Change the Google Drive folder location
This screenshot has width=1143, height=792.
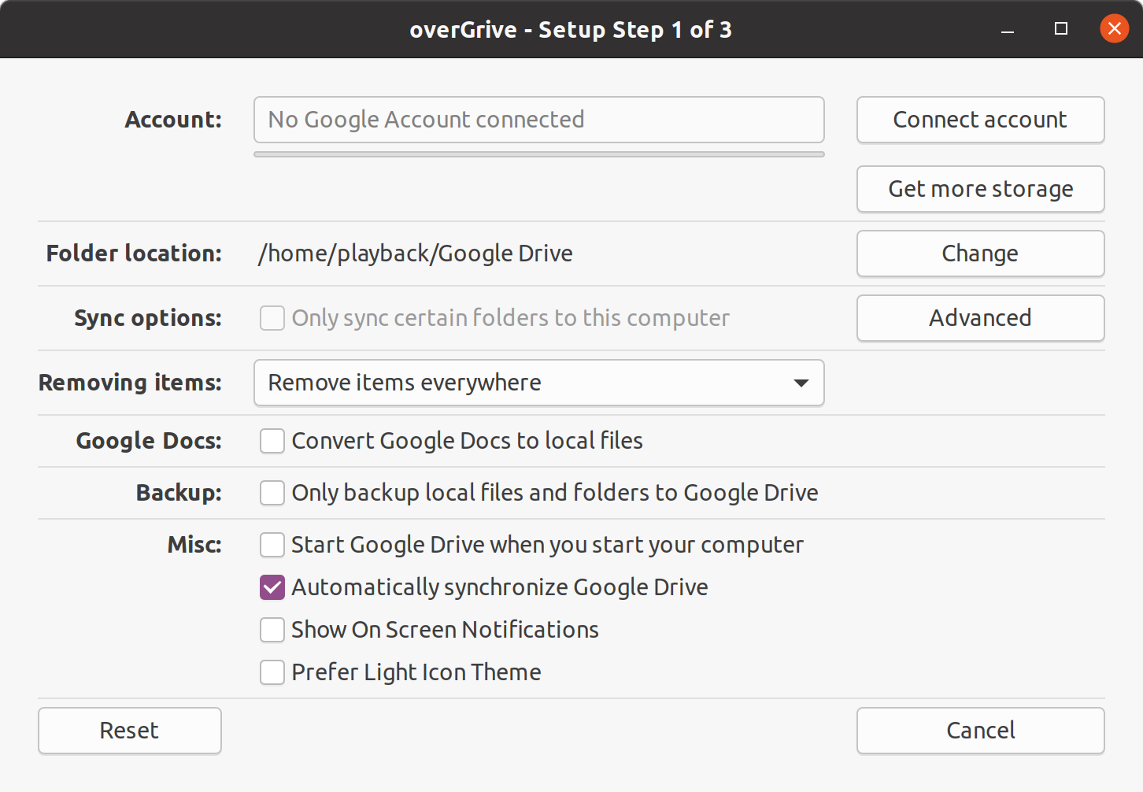coord(980,254)
